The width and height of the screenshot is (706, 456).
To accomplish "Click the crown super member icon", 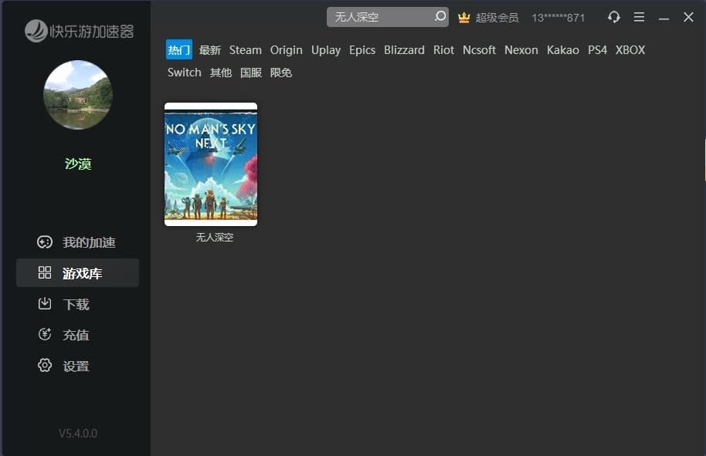I will pyautogui.click(x=463, y=18).
